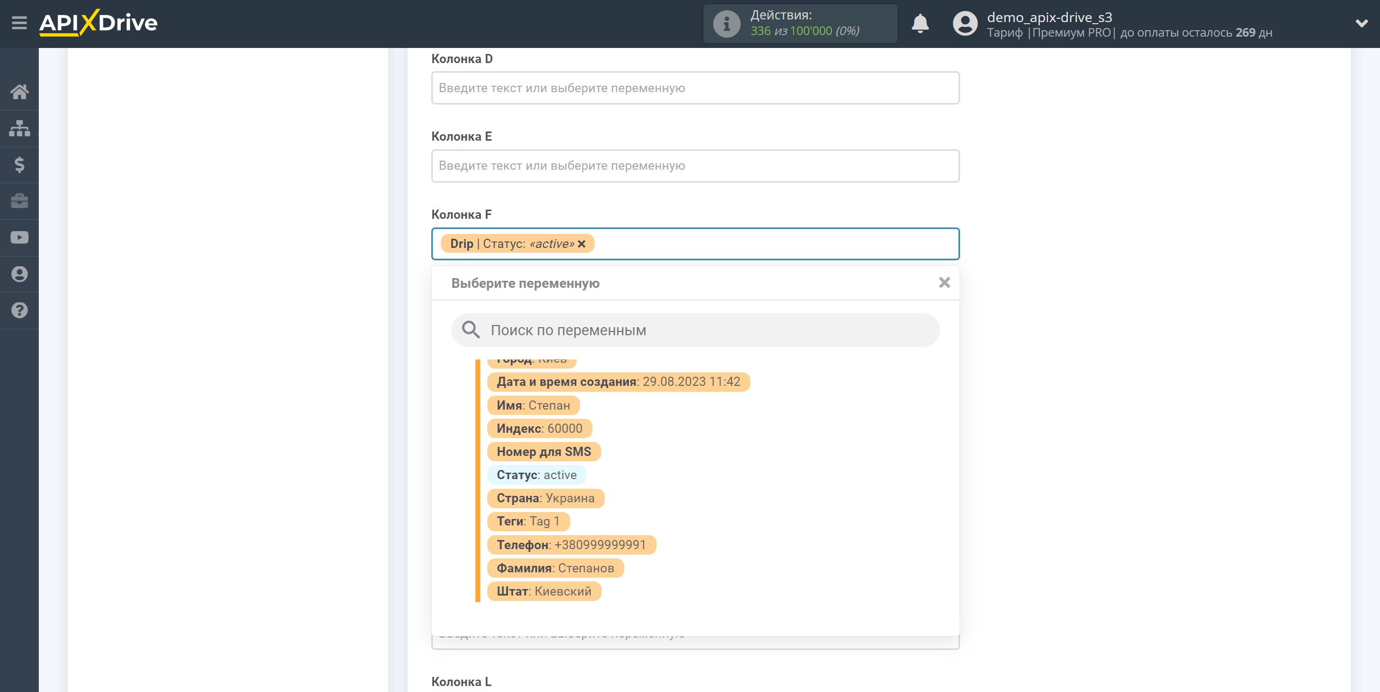Open notifications bell
The width and height of the screenshot is (1380, 692).
coord(920,24)
